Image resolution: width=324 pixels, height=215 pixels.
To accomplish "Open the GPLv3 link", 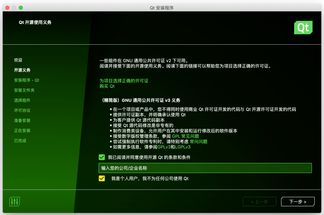I will 164,147.
